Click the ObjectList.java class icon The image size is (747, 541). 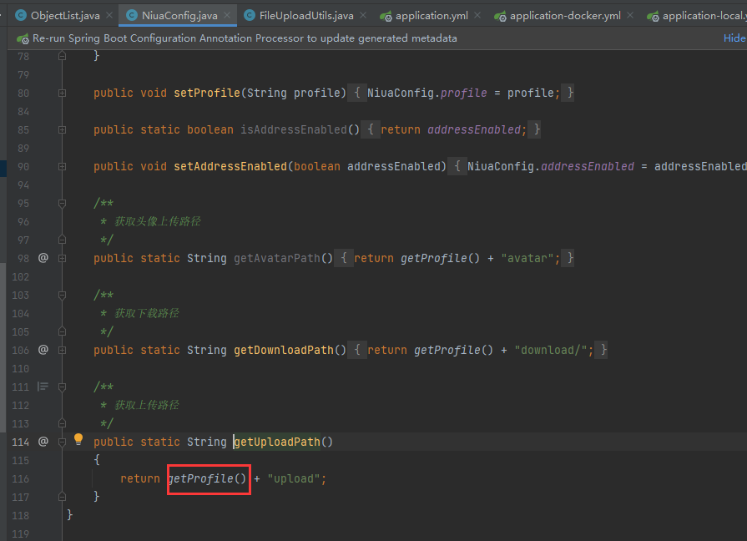coord(21,16)
